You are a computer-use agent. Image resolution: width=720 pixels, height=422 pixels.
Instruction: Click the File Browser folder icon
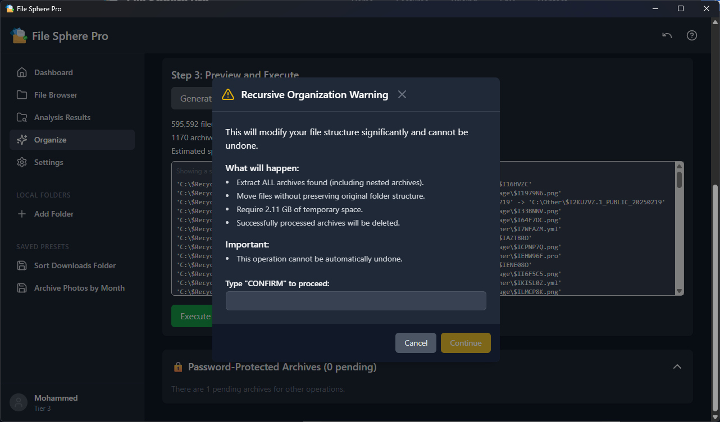click(x=22, y=95)
